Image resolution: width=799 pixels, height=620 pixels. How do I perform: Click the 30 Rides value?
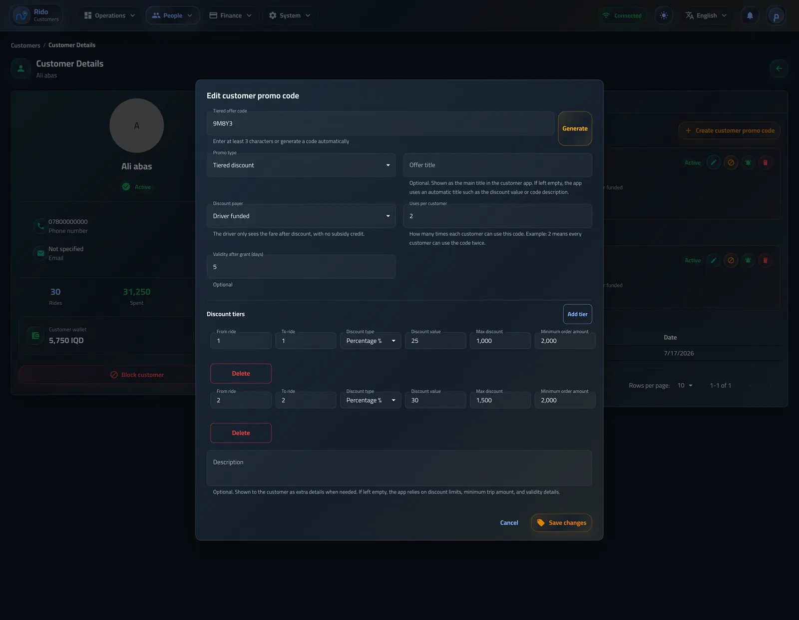[55, 292]
